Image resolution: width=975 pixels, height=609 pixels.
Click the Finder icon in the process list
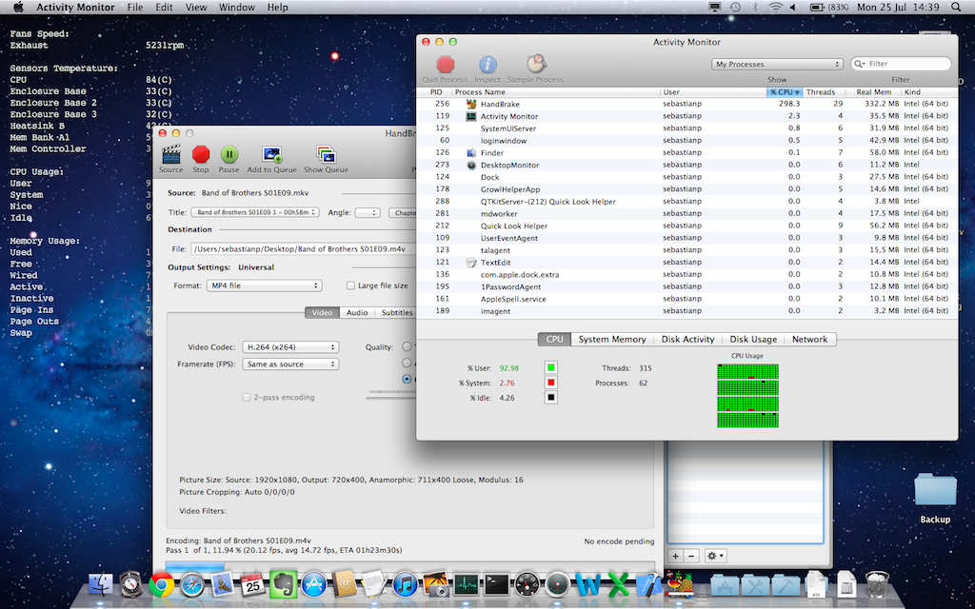pyautogui.click(x=471, y=153)
